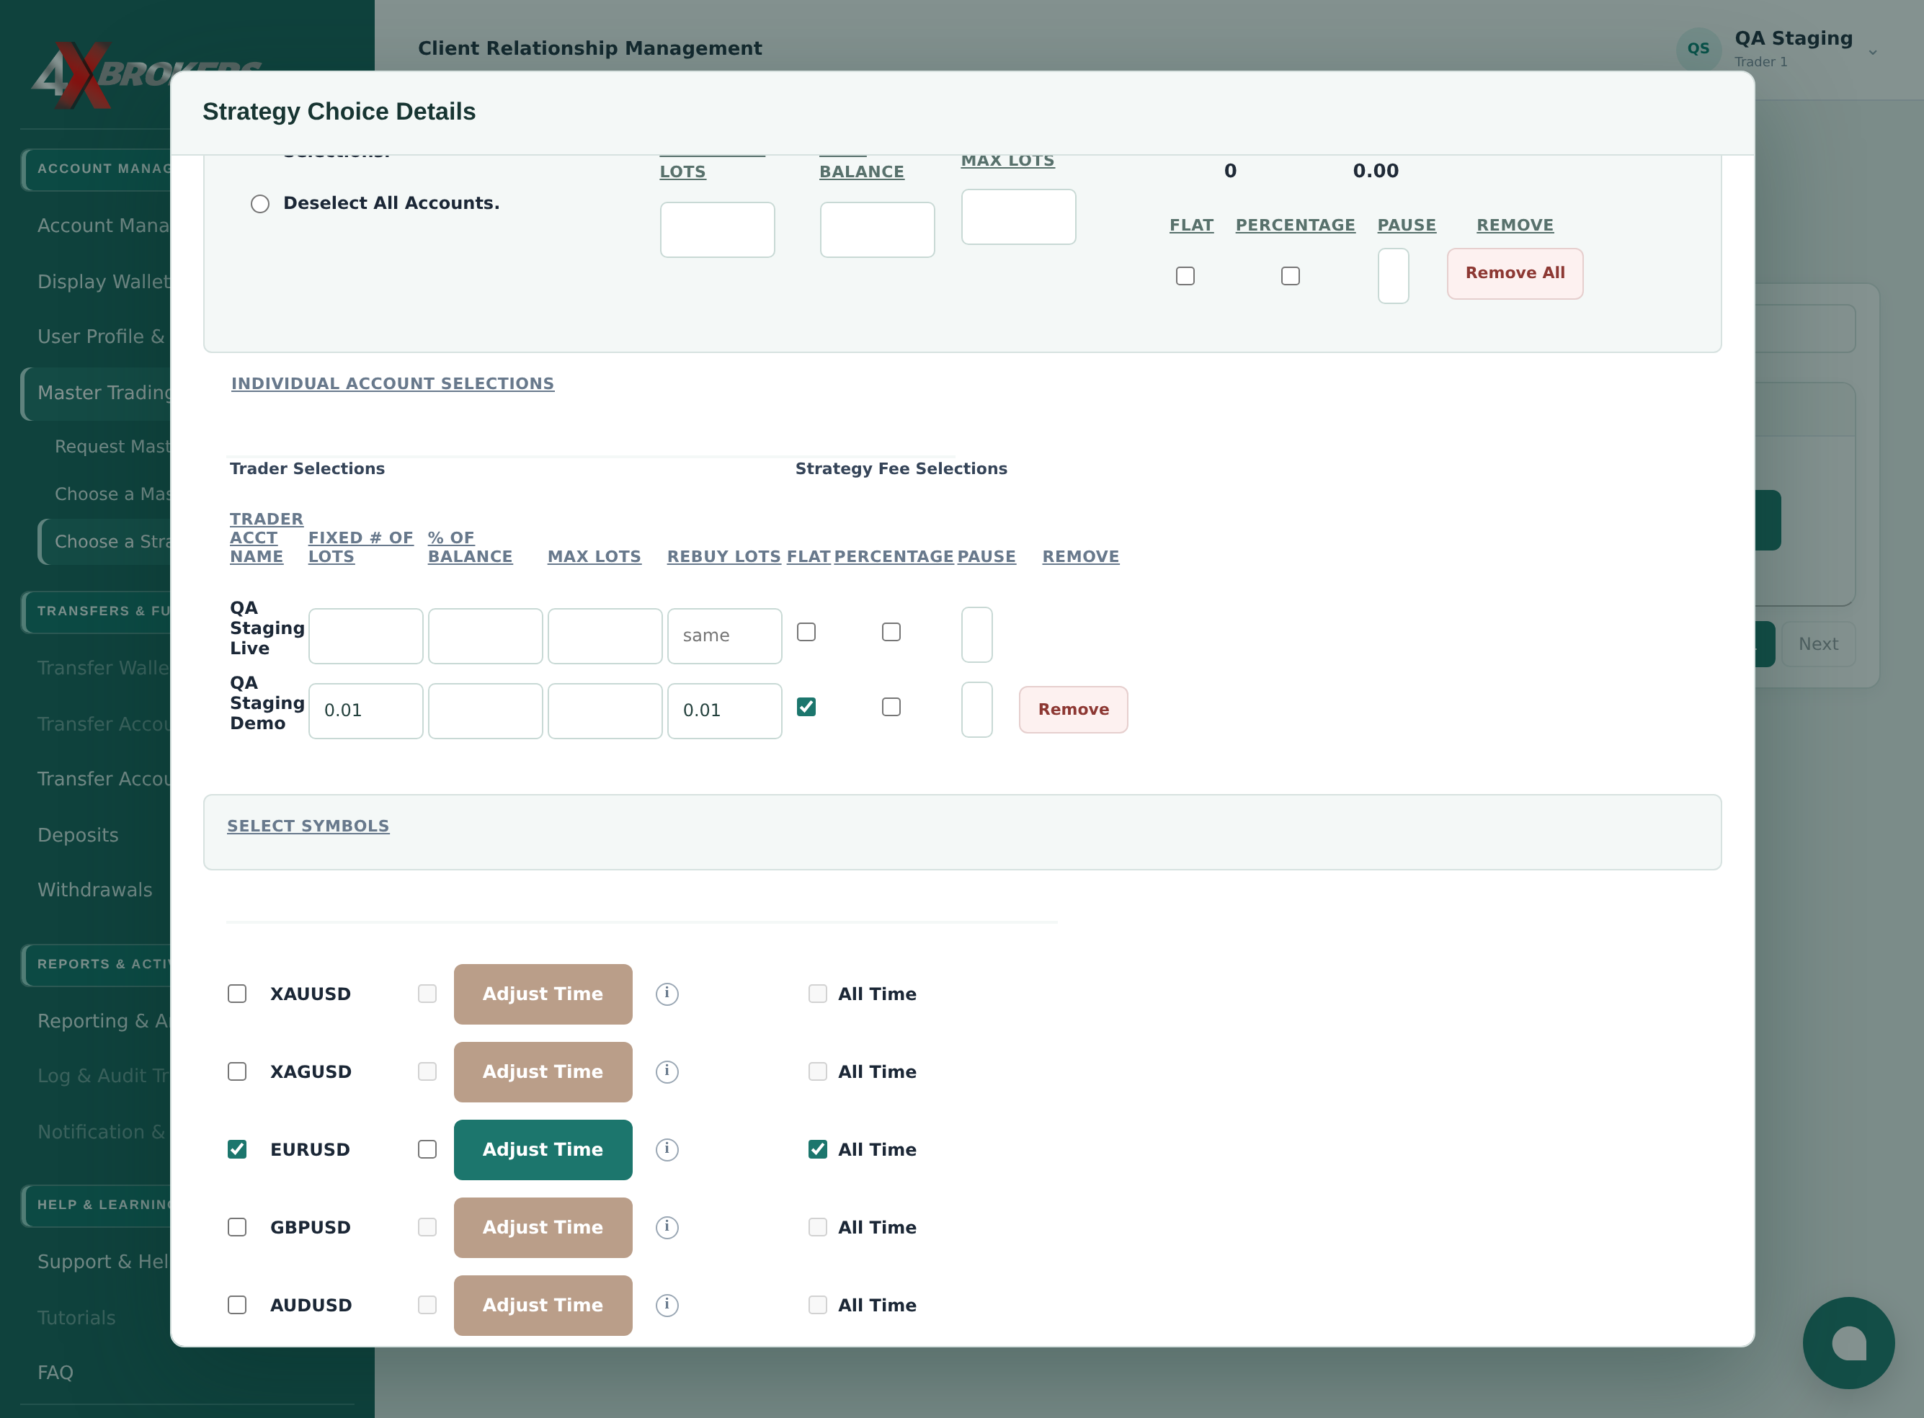Expand the QA Staging account dropdown
The image size is (1924, 1418).
1873,53
